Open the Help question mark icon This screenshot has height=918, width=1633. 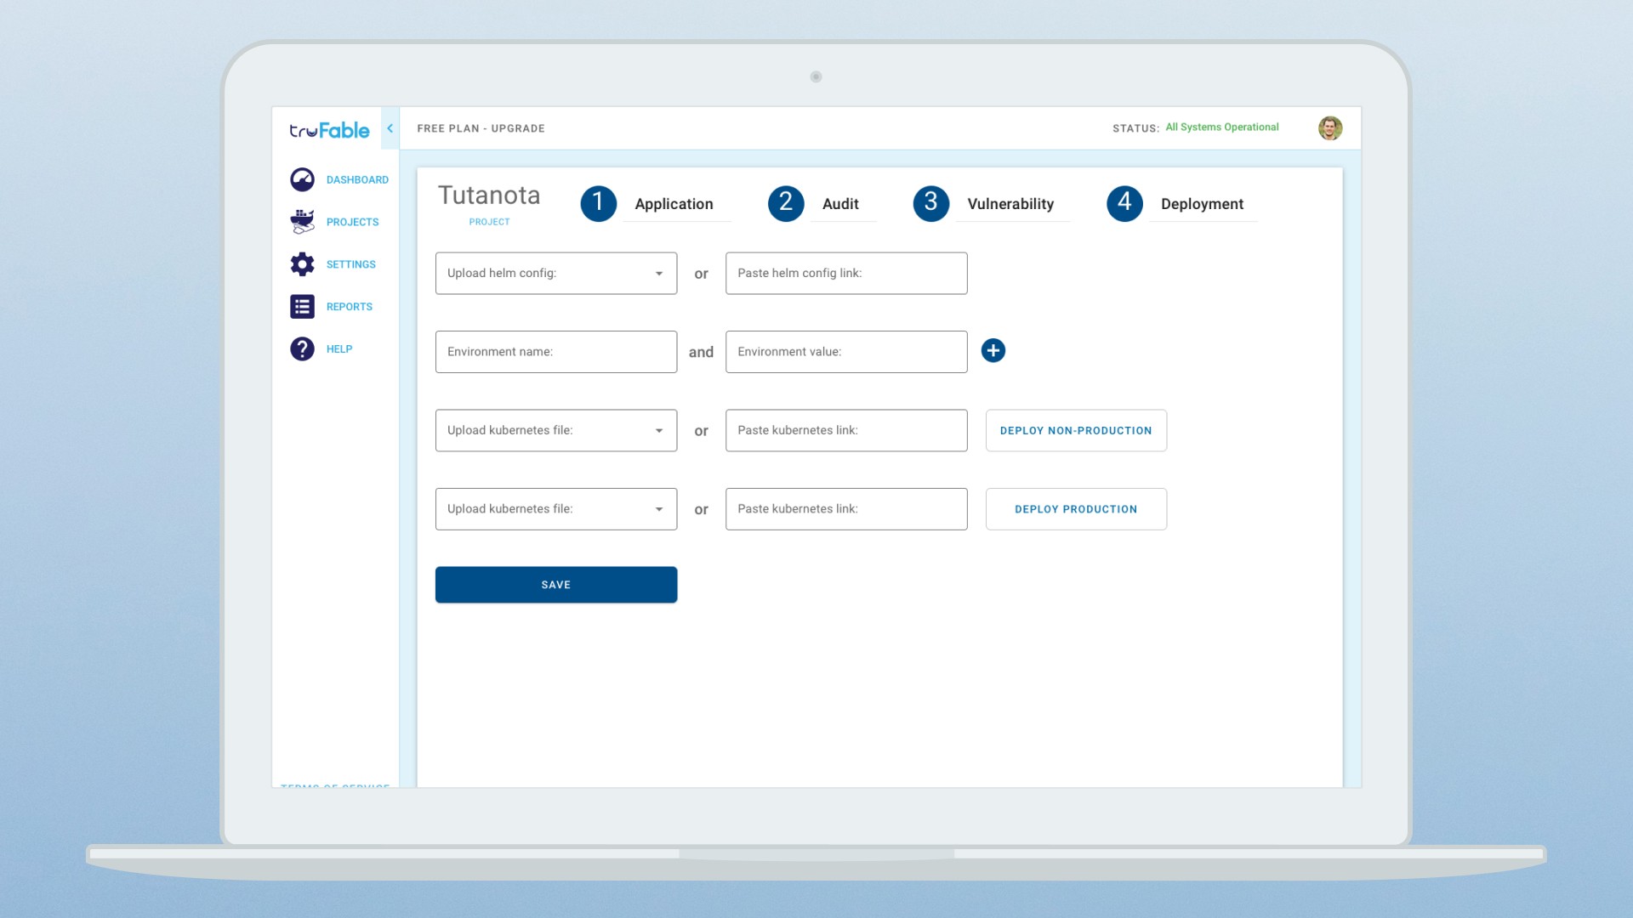[x=302, y=349]
